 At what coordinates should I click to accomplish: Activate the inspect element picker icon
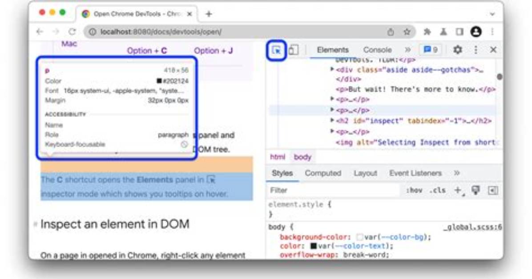(277, 50)
